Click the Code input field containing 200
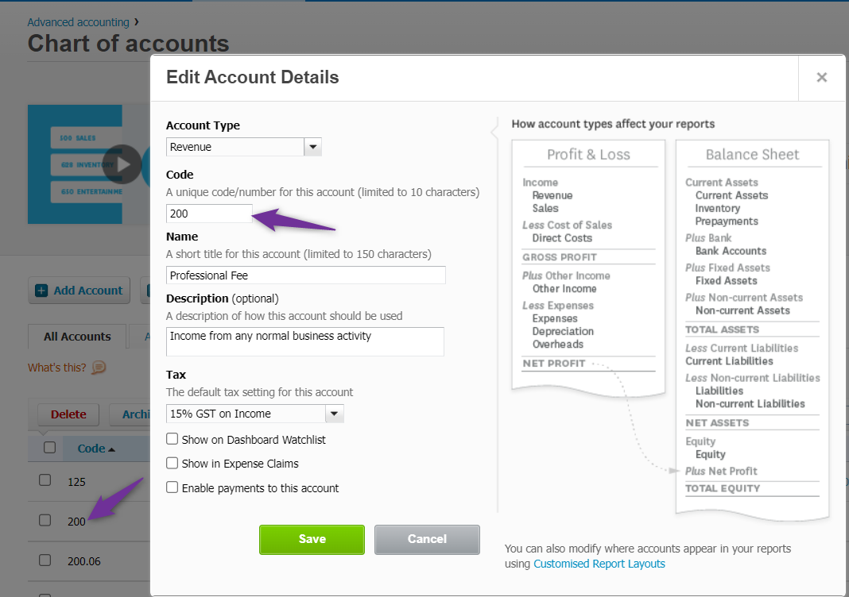This screenshot has width=849, height=597. point(209,214)
